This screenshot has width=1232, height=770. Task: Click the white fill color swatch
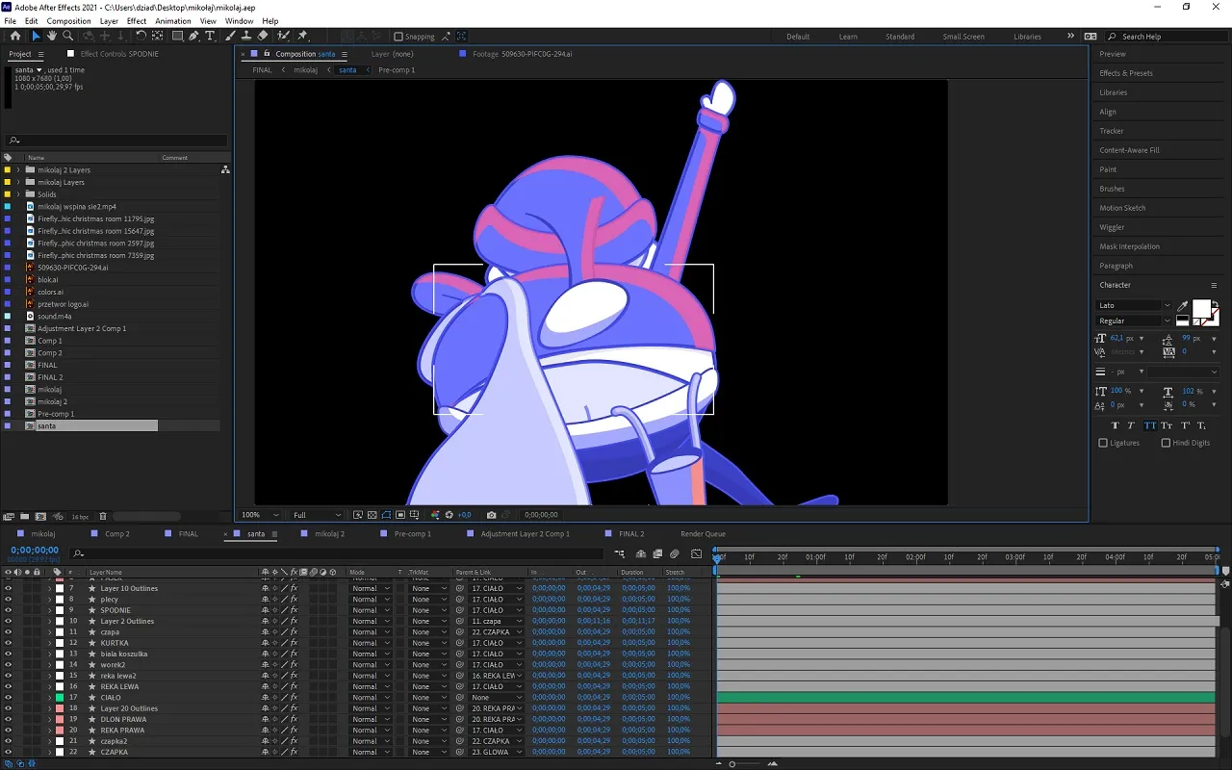(x=1201, y=309)
